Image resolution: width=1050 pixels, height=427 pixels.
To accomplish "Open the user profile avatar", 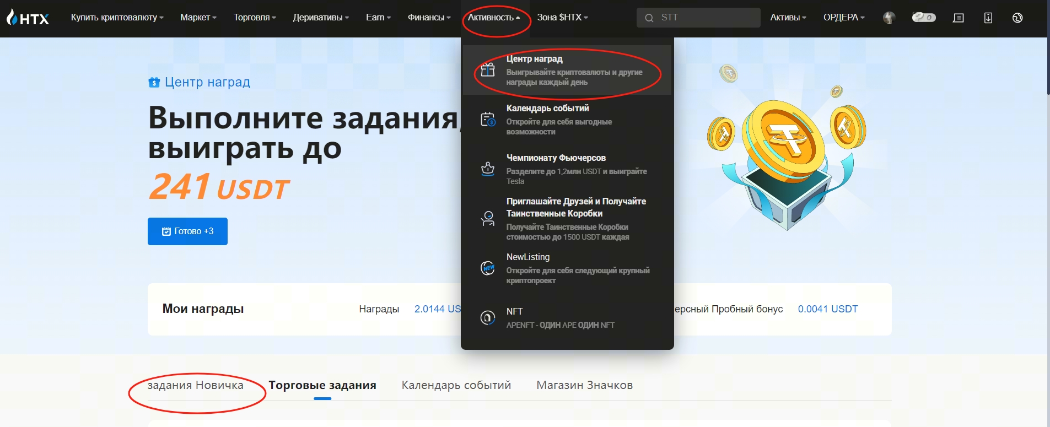I will 889,18.
